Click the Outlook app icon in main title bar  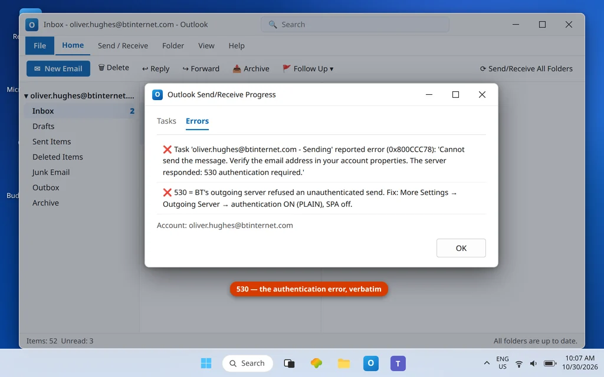pyautogui.click(x=32, y=25)
